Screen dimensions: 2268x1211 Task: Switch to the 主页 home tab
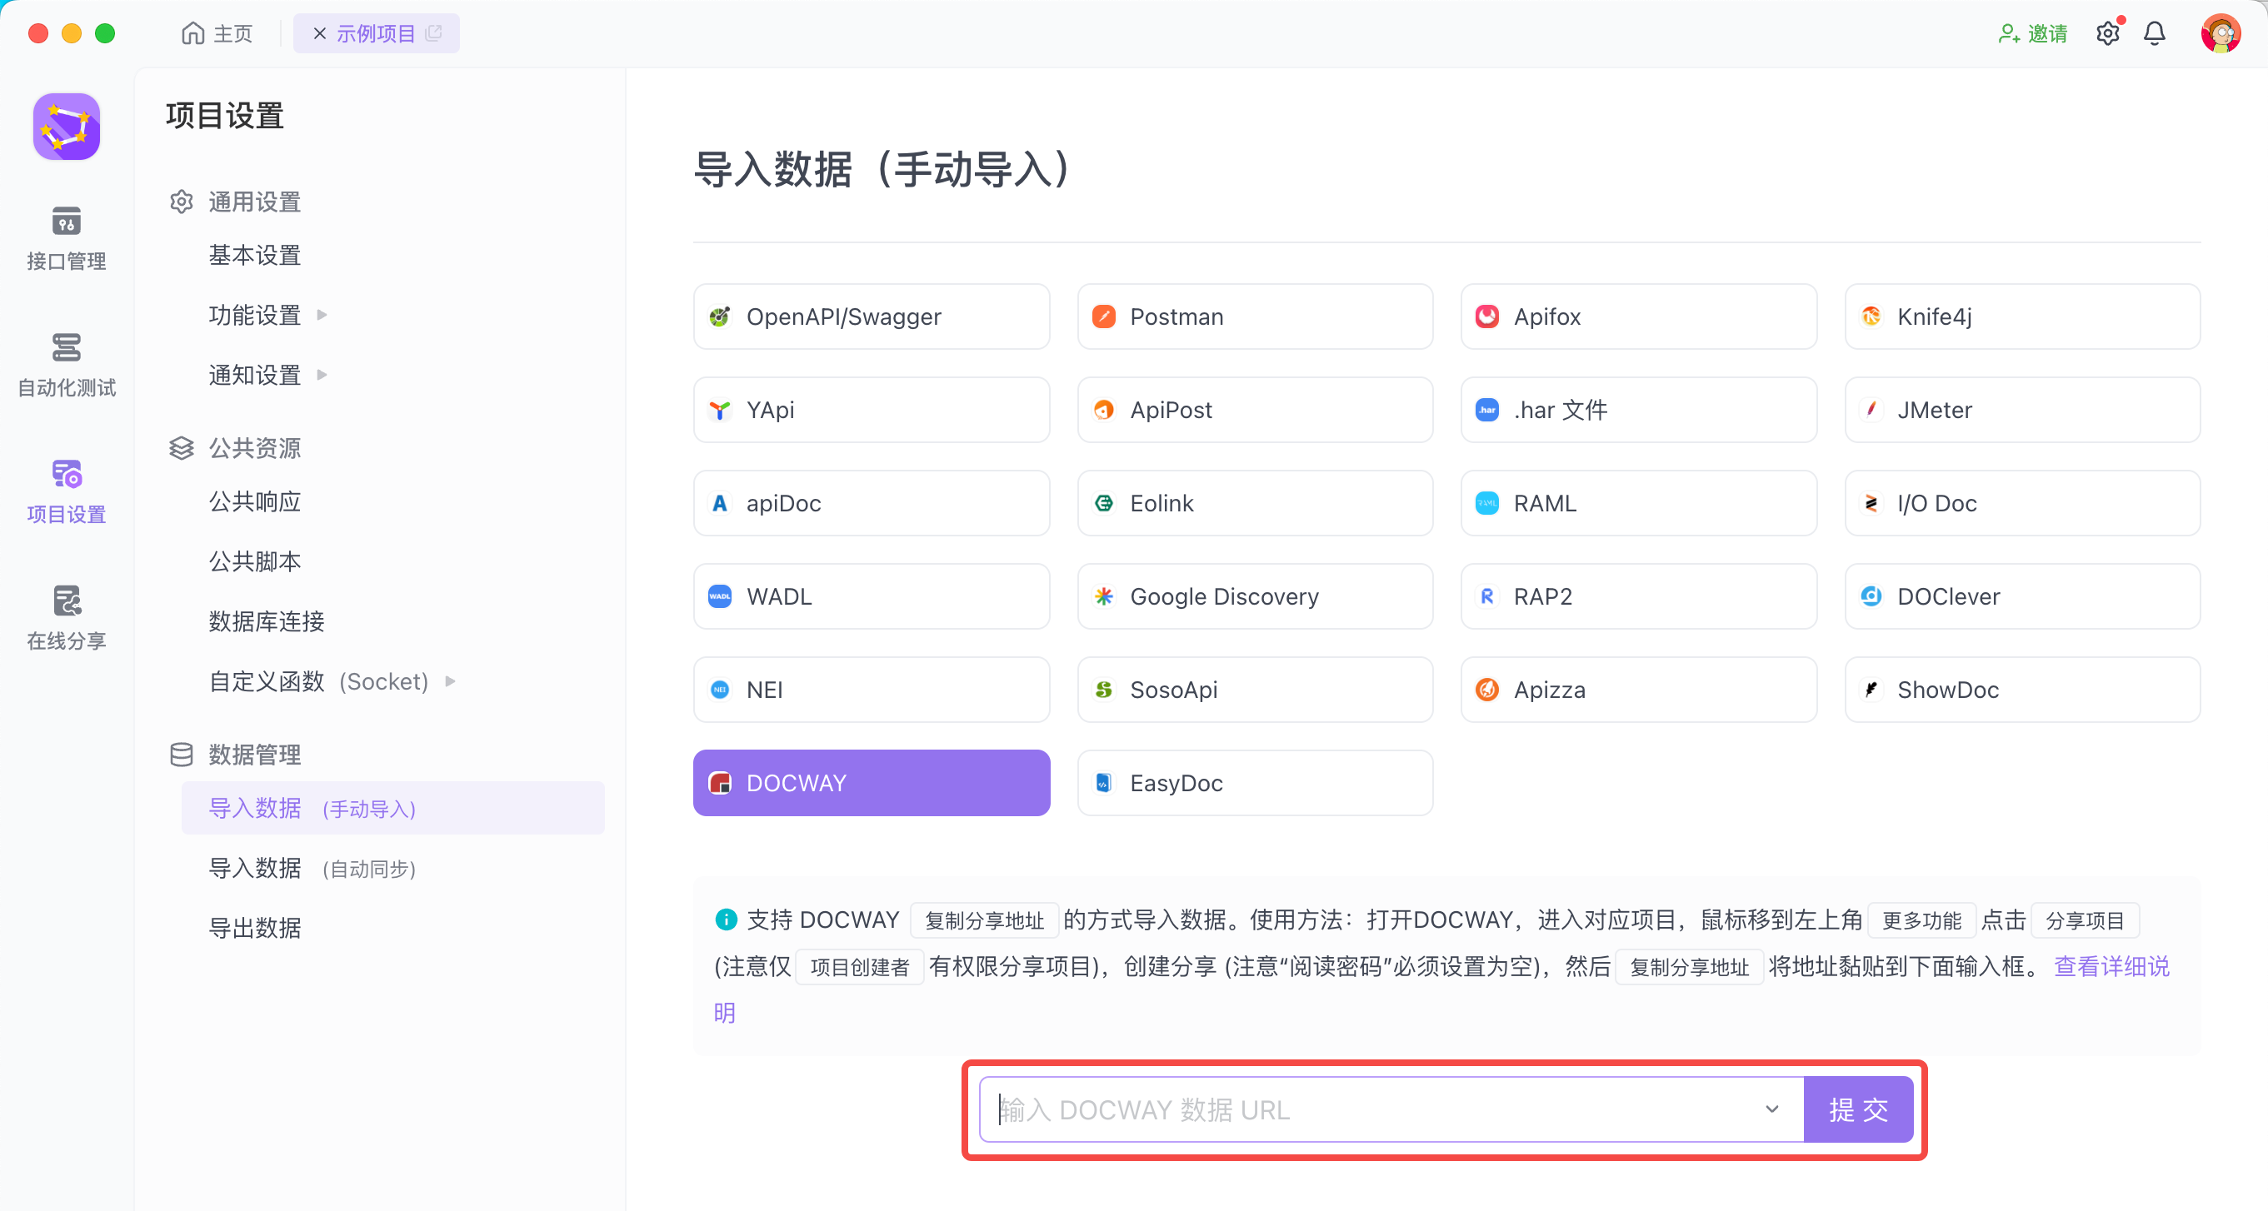click(217, 33)
